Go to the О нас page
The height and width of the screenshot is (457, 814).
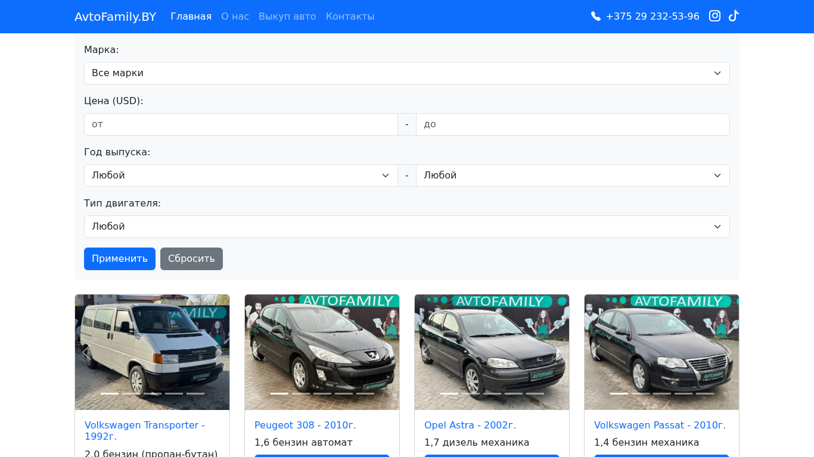point(235,17)
